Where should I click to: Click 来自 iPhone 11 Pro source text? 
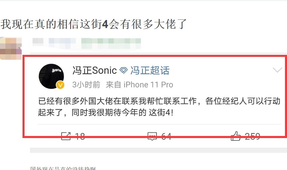point(140,85)
